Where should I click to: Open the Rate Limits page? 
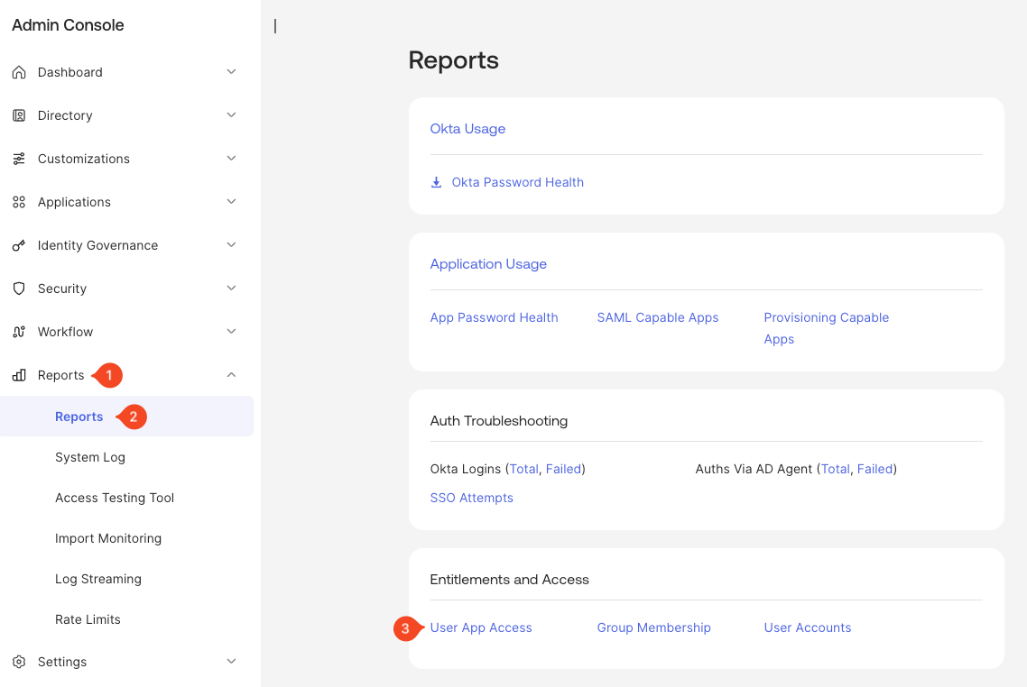tap(88, 619)
